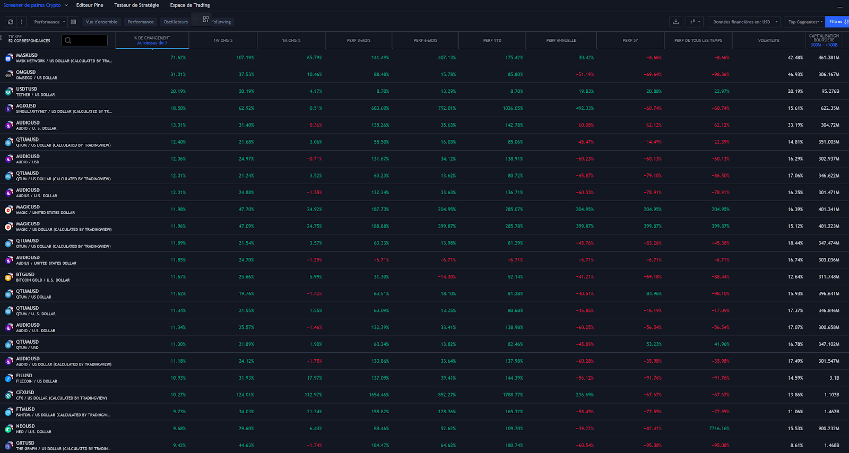Open the Espace de Trading tab
This screenshot has width=849, height=453.
190,5
